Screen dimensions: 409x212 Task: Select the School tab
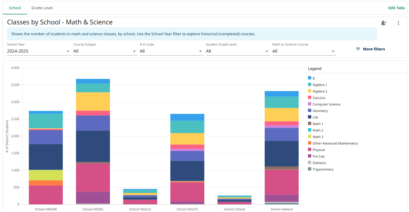(x=15, y=8)
